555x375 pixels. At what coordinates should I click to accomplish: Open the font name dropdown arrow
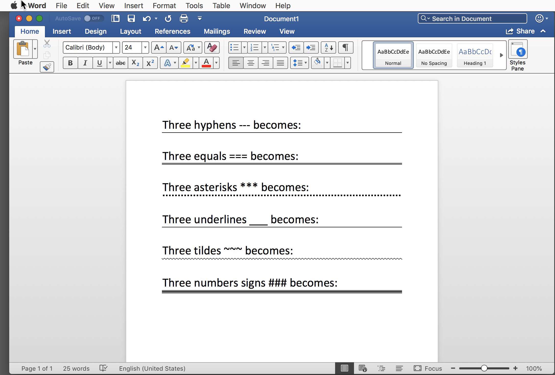click(116, 48)
